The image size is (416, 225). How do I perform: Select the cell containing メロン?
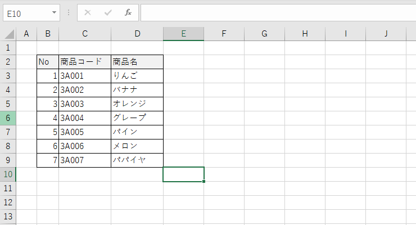tap(137, 146)
